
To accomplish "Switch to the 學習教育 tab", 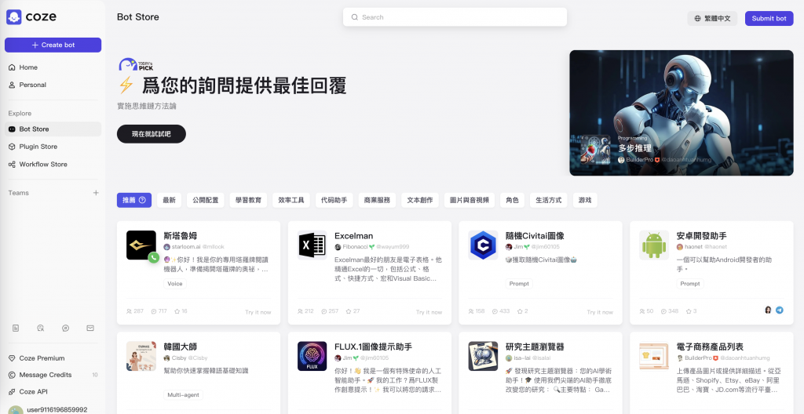I will coord(248,201).
